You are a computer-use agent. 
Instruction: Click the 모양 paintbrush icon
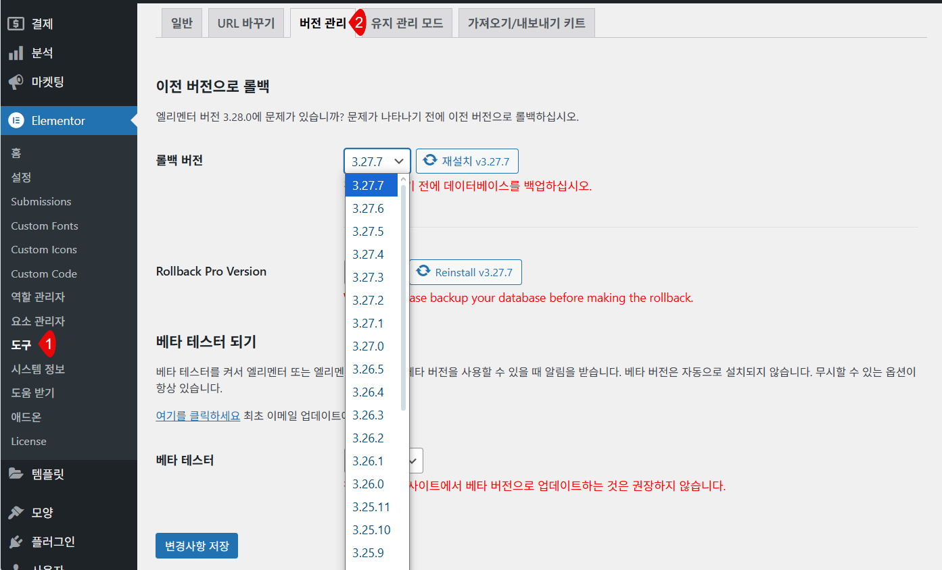click(16, 513)
